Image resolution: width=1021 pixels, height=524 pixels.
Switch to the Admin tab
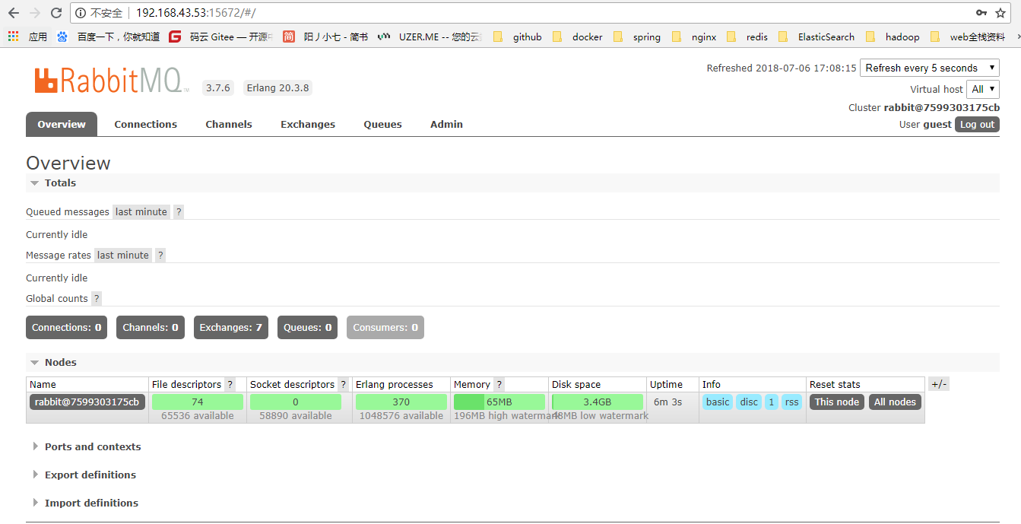[446, 124]
